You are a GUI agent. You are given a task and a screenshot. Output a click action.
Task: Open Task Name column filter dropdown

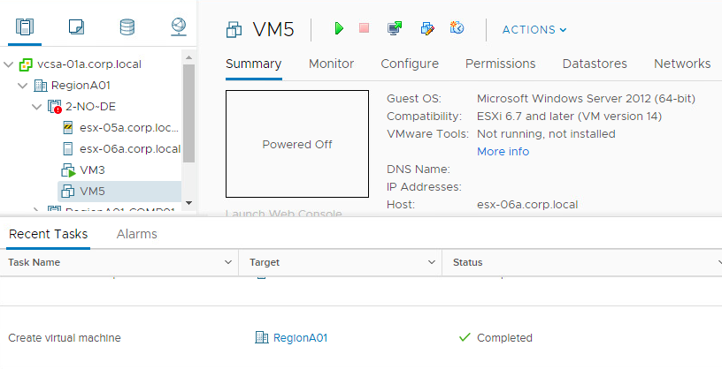click(228, 262)
